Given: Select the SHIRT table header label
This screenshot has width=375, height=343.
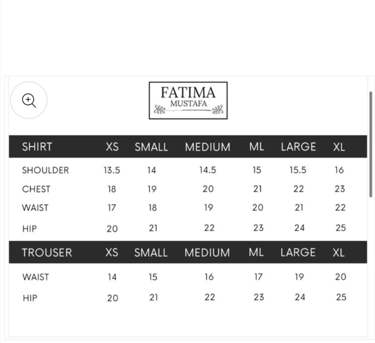Looking at the screenshot, I should pyautogui.click(x=37, y=147).
